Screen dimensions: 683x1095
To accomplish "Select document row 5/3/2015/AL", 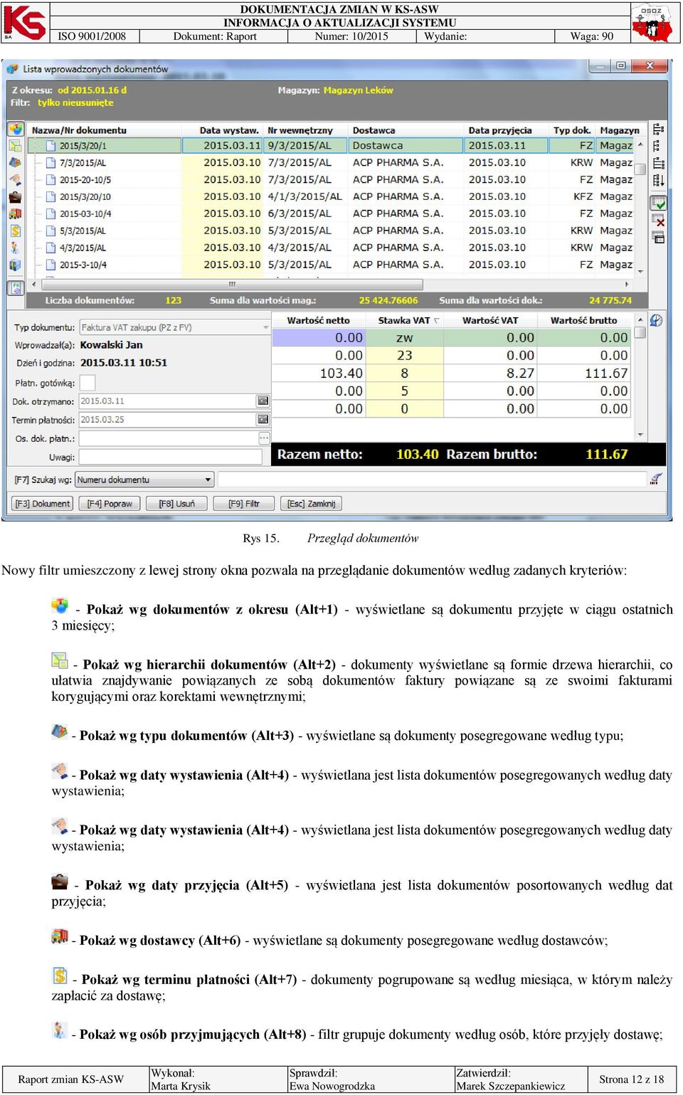I will click(331, 231).
